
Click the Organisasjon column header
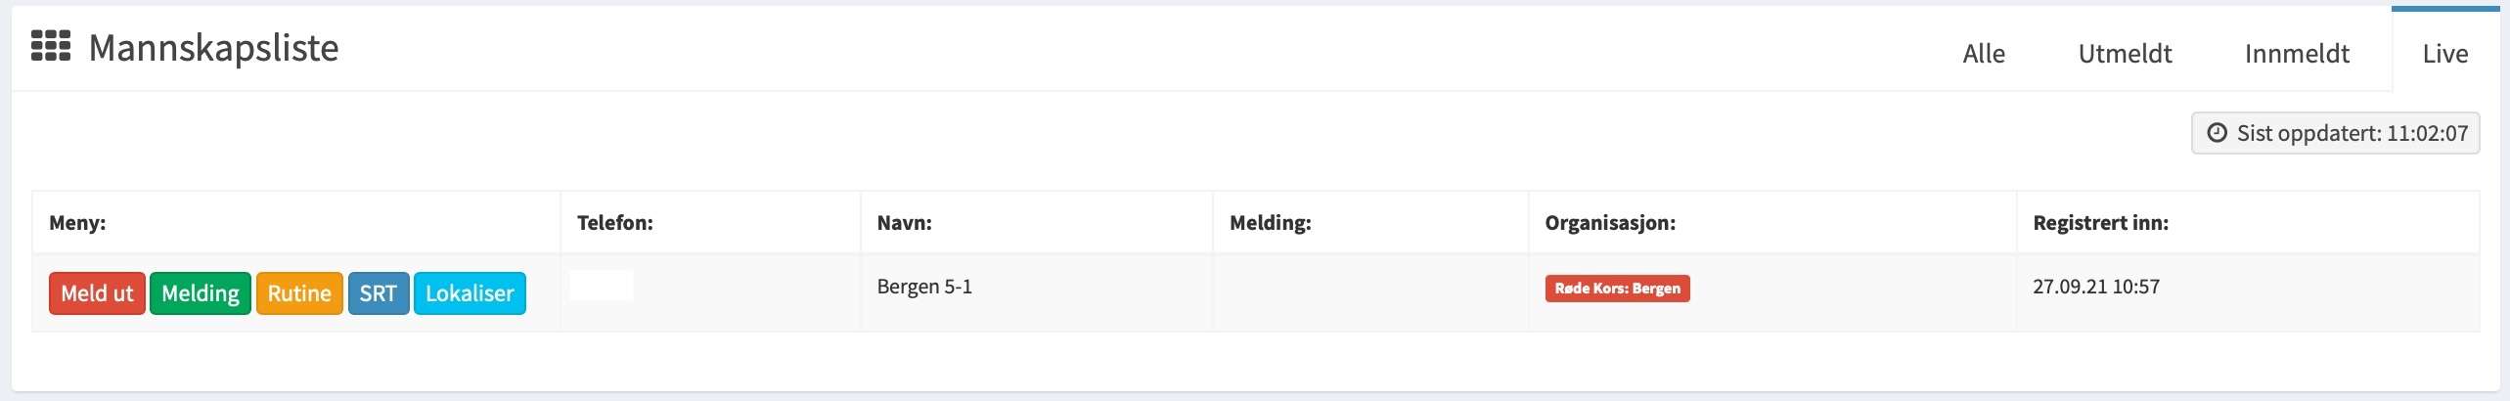(1609, 223)
